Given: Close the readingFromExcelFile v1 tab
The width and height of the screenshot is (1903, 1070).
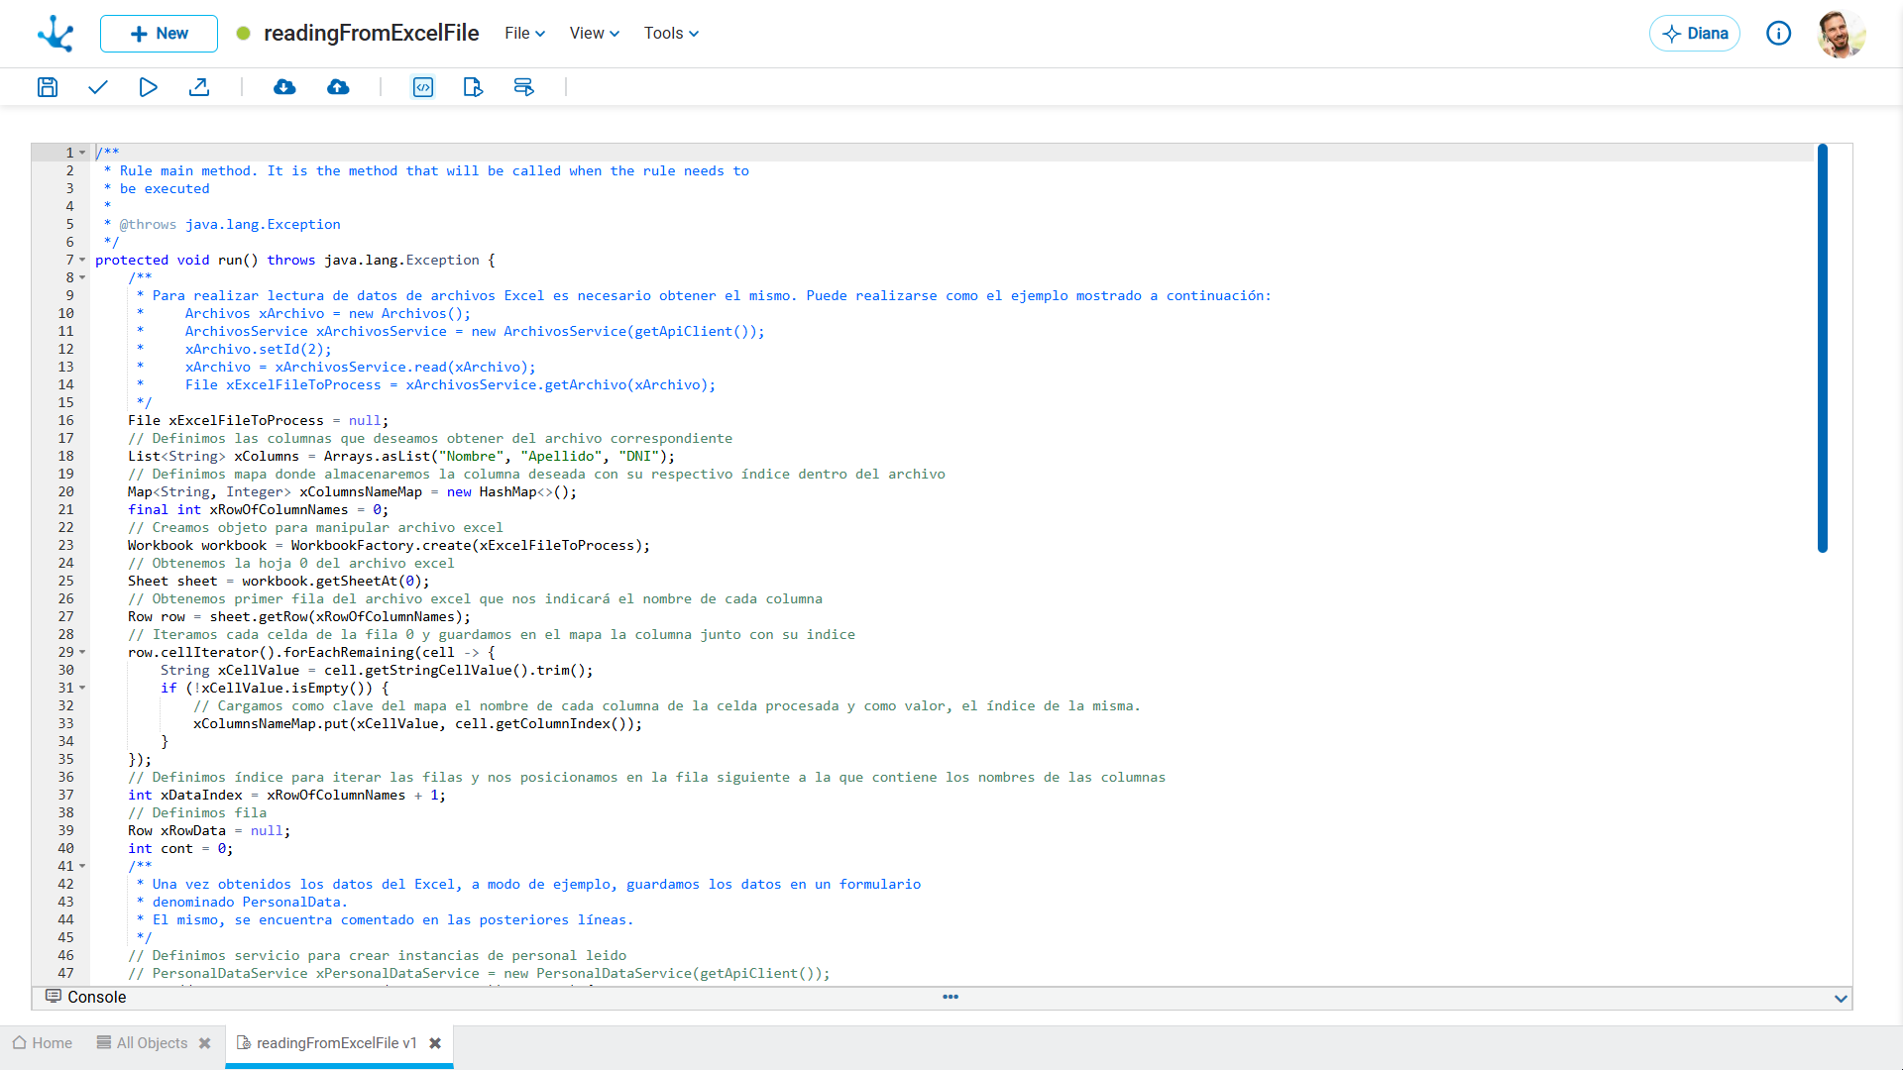Looking at the screenshot, I should [435, 1043].
